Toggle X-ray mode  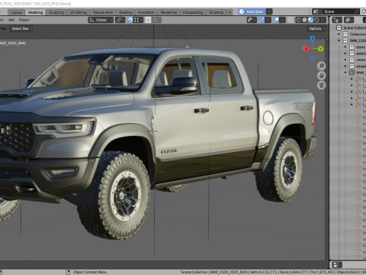[x=291, y=20]
